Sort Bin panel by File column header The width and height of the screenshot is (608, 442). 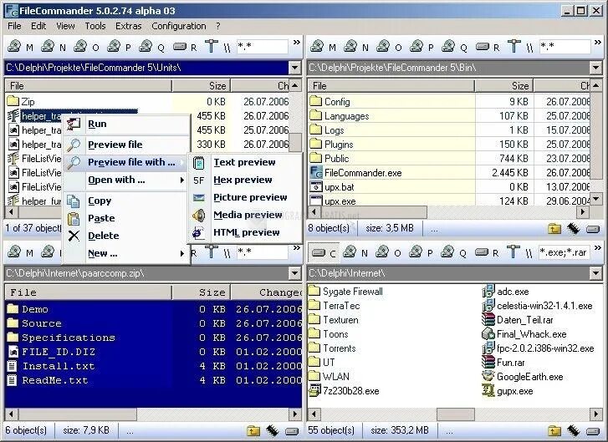pos(391,85)
